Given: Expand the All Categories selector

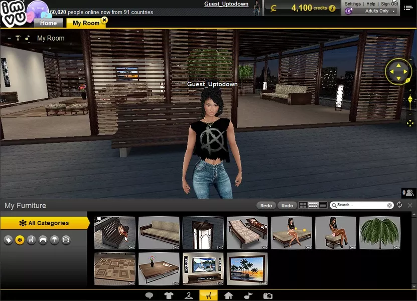Looking at the screenshot, I should tap(45, 223).
